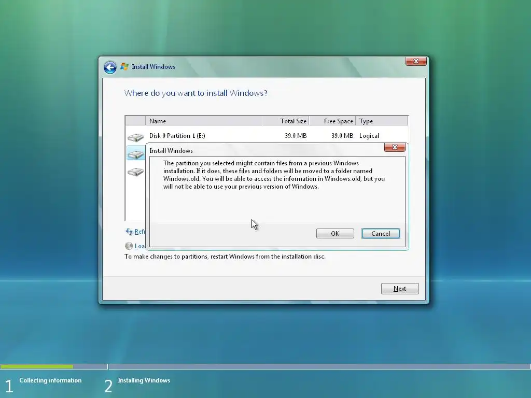
Task: Click the 'To make changes to partitions' note
Action: (x=225, y=257)
